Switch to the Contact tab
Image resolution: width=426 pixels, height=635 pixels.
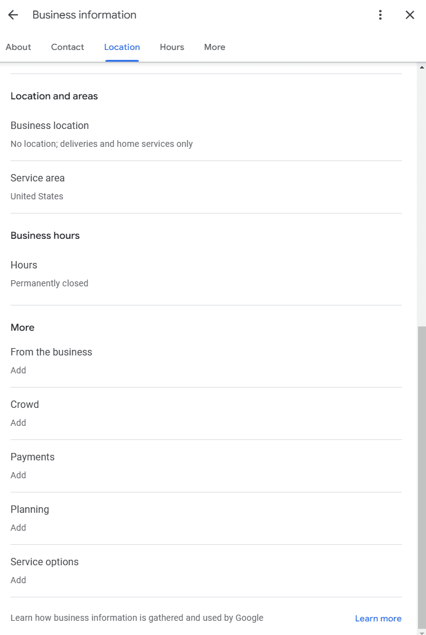pos(68,47)
